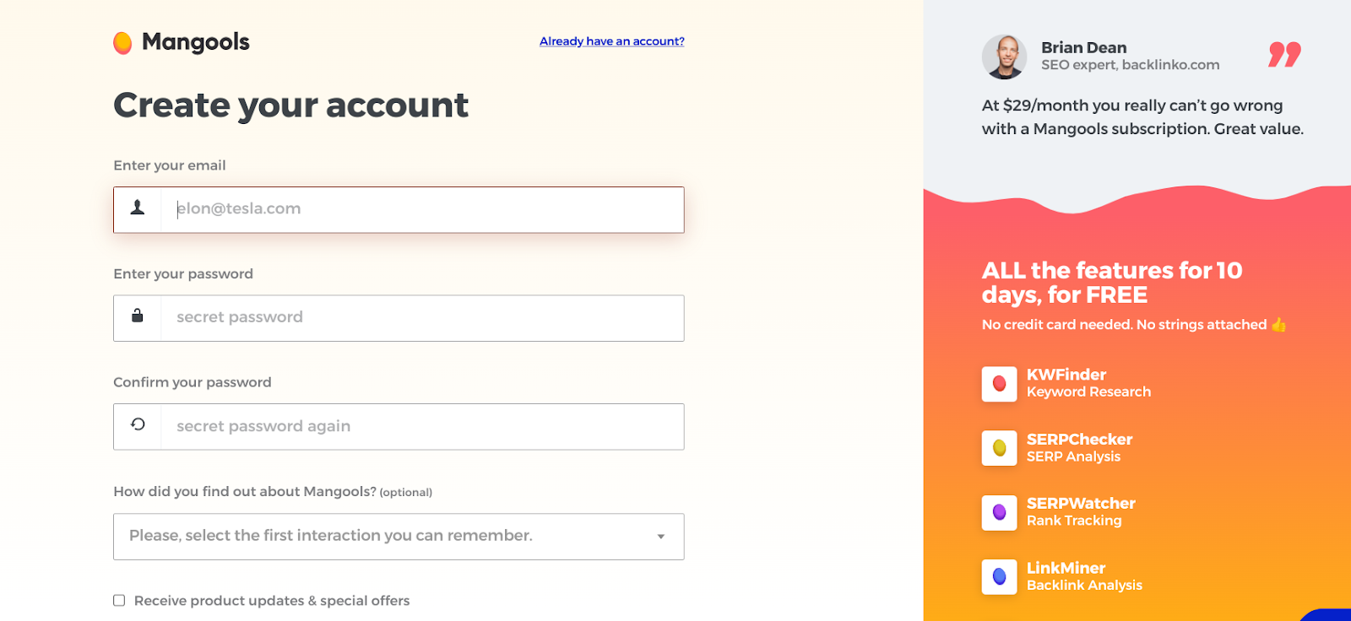Enable Receive product updates checkbox
Screen dimensions: 1351x621
[119, 601]
